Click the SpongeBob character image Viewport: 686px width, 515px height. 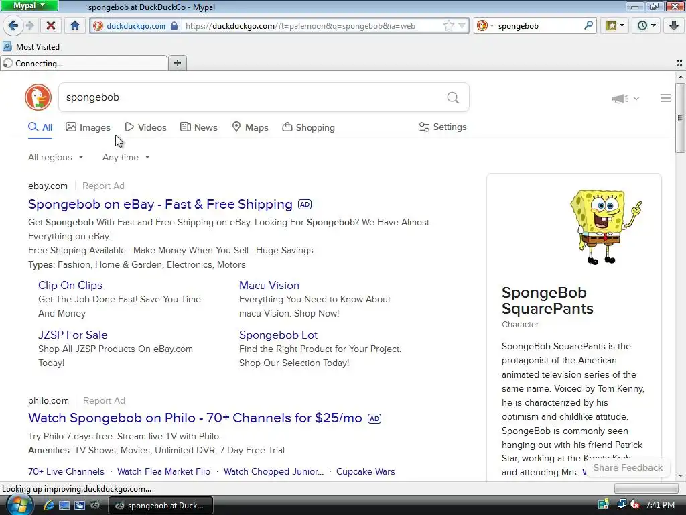point(606,227)
